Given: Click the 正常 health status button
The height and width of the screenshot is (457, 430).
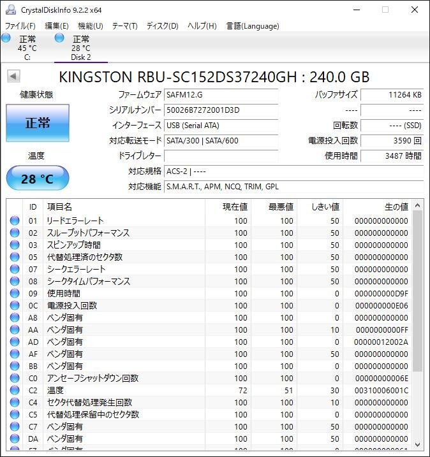Looking at the screenshot, I should tap(38, 123).
